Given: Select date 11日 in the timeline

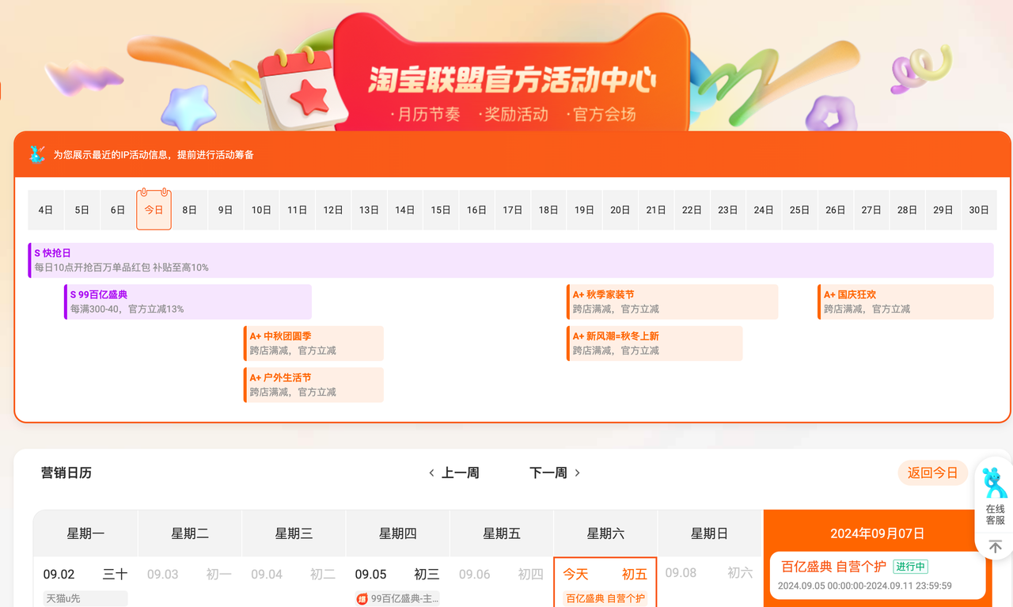Looking at the screenshot, I should [298, 210].
